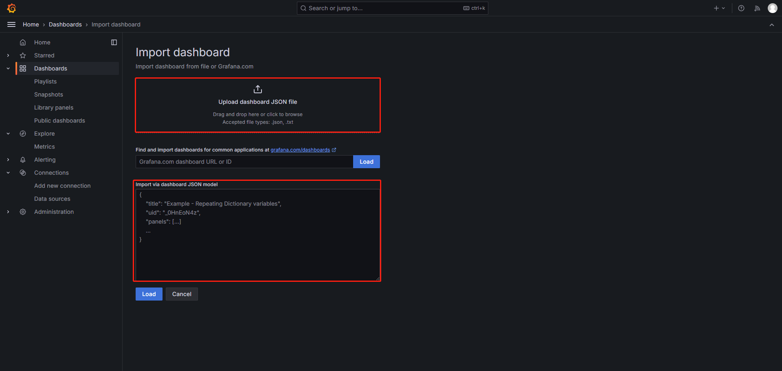The width and height of the screenshot is (782, 371).
Task: Click the 'Import dashboard' breadcrumb text
Action: click(x=116, y=24)
